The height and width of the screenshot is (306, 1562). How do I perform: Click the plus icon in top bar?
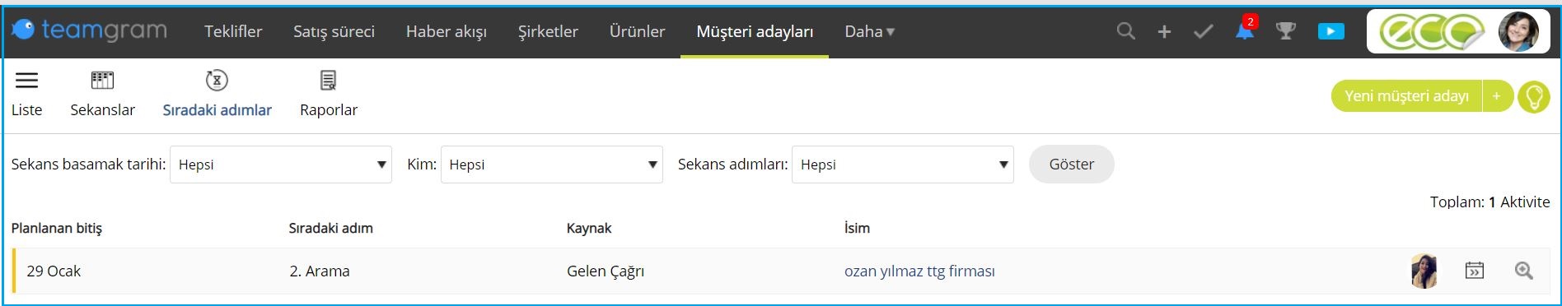(1164, 31)
